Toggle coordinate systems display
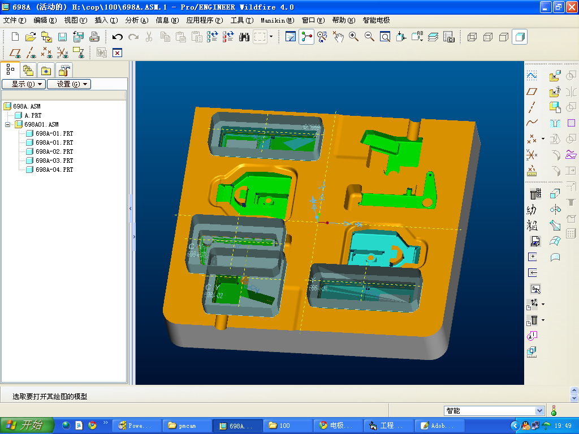Viewport: 579px width, 434px height. (x=62, y=53)
